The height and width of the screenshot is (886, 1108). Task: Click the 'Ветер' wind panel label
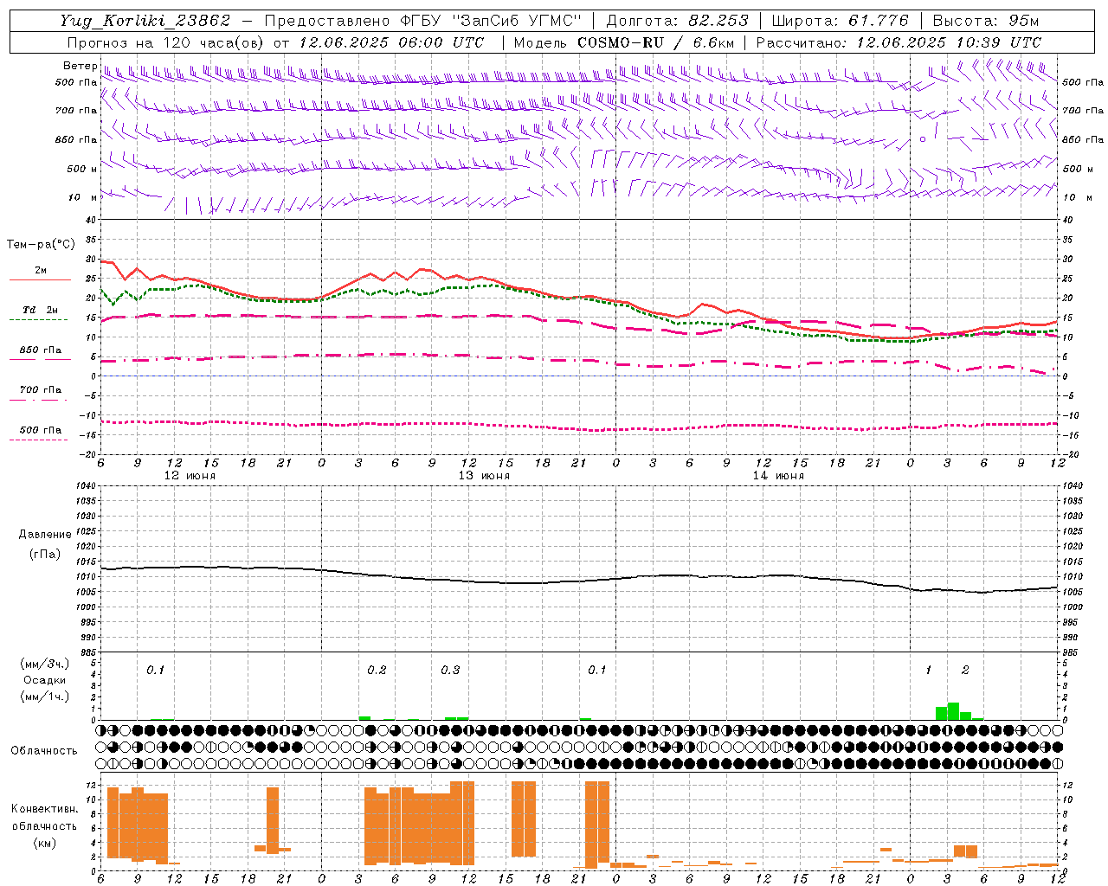click(x=80, y=66)
